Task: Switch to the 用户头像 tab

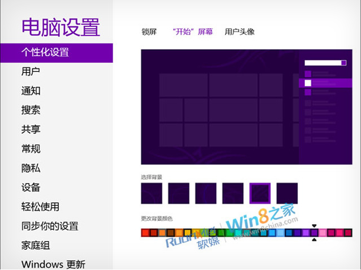Action: click(x=239, y=32)
